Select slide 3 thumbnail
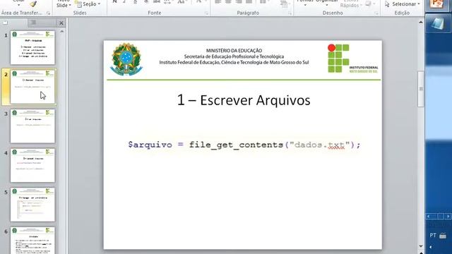The image size is (452, 254). click(32, 126)
